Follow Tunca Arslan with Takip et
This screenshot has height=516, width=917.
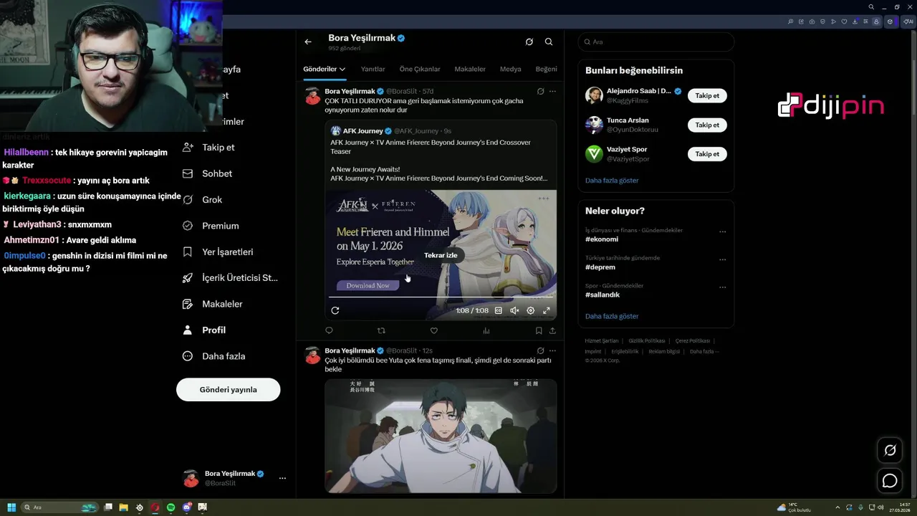tap(707, 125)
